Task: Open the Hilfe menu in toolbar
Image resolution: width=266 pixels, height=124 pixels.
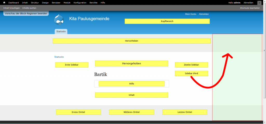Action: [103, 3]
